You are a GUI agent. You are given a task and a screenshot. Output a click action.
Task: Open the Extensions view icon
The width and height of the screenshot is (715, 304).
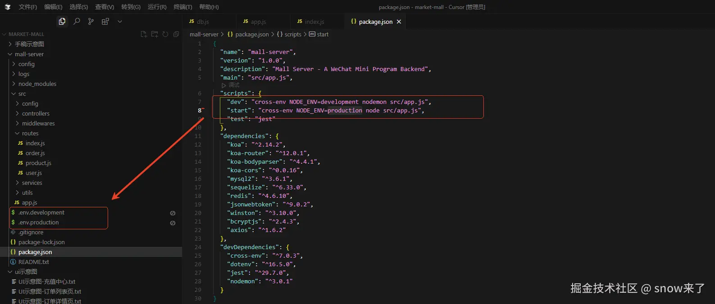(x=105, y=21)
